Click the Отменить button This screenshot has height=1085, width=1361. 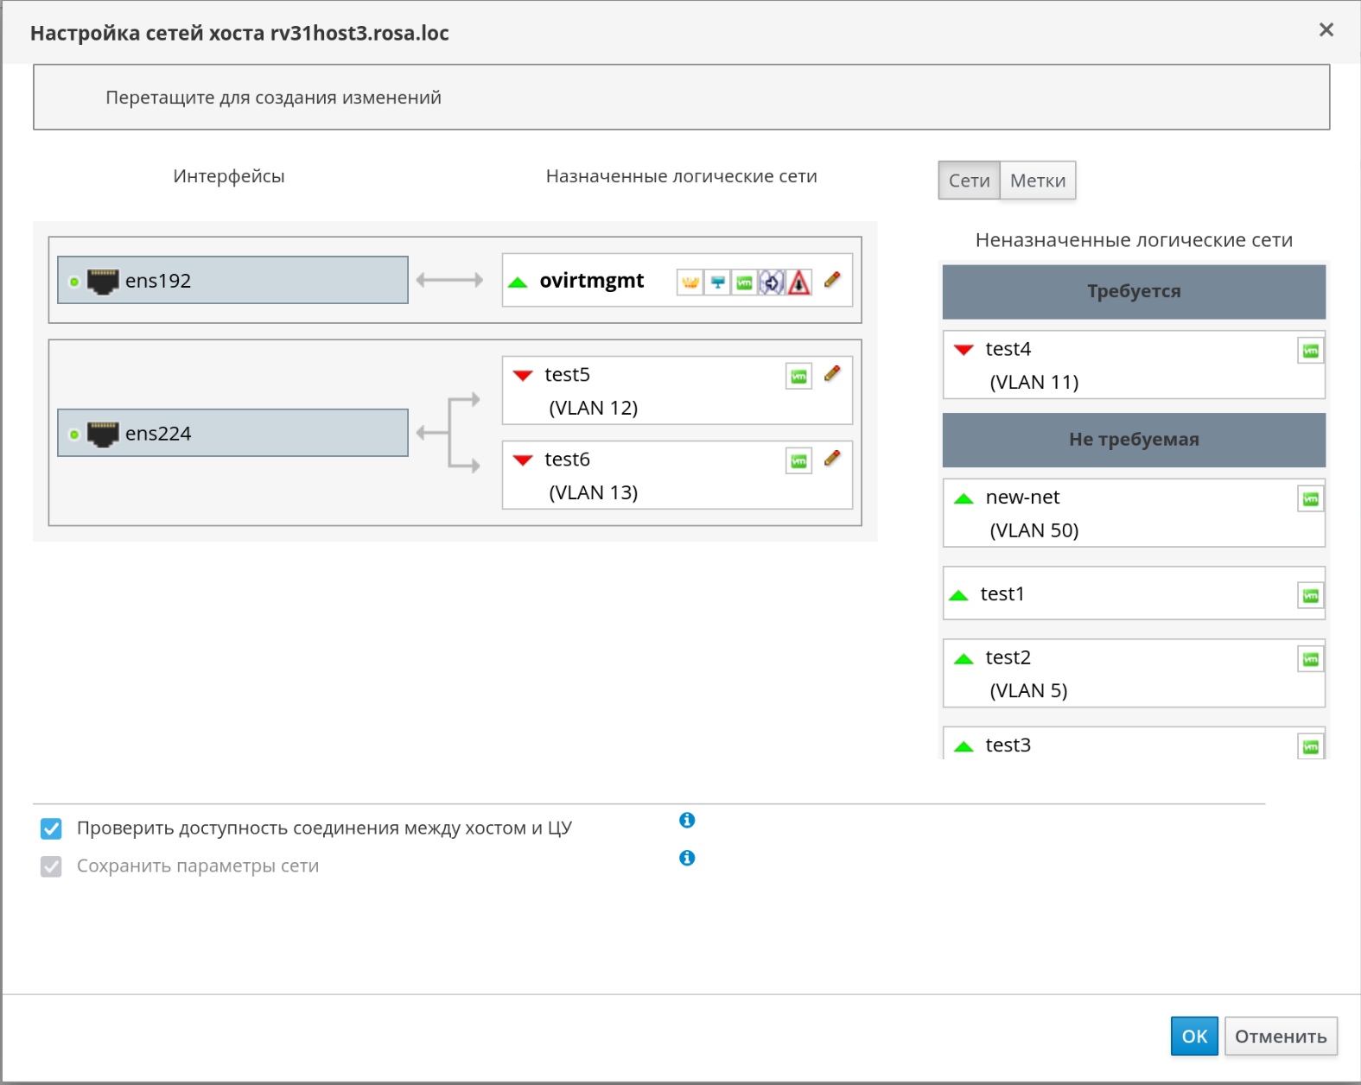(x=1280, y=1037)
